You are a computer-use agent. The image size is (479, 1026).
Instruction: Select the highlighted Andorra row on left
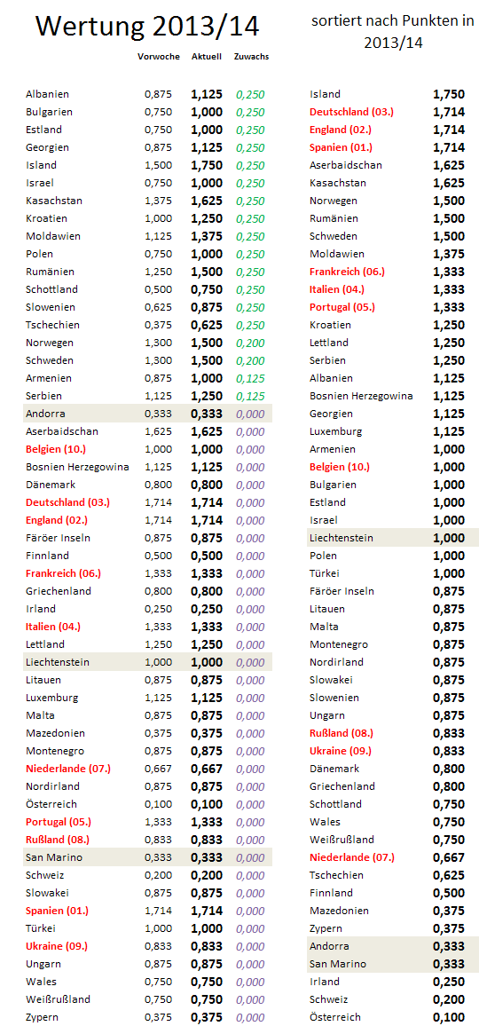tap(147, 413)
